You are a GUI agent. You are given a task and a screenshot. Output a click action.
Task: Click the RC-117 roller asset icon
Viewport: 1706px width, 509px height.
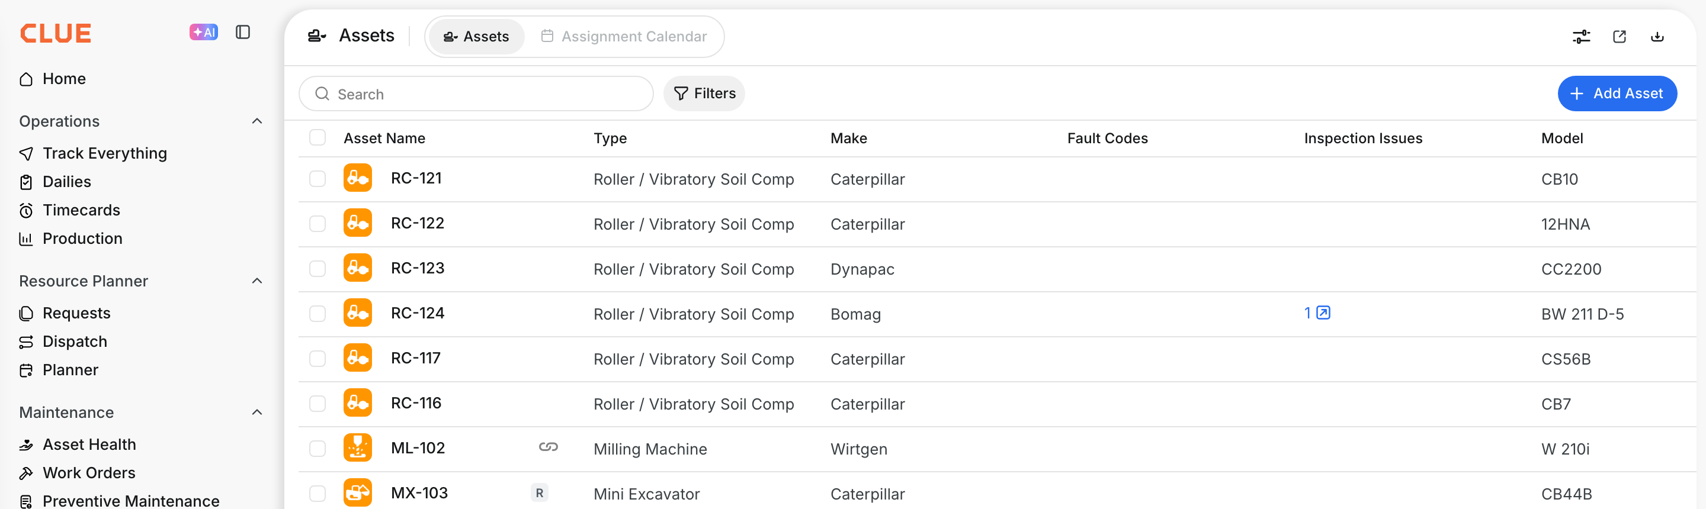pos(358,358)
